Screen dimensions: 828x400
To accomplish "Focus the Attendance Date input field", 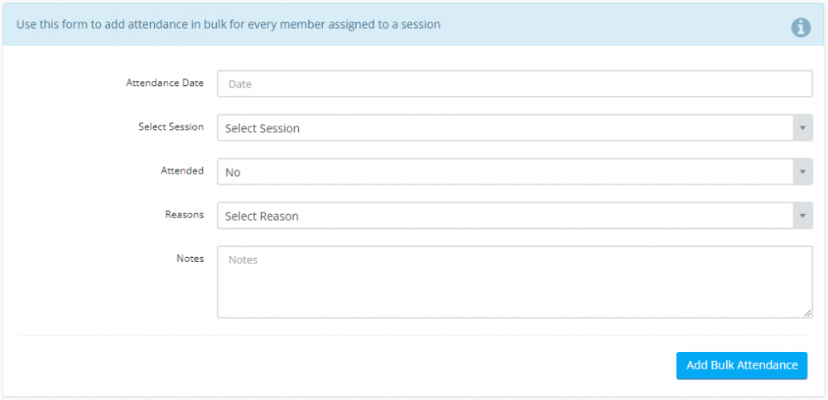I will (513, 84).
